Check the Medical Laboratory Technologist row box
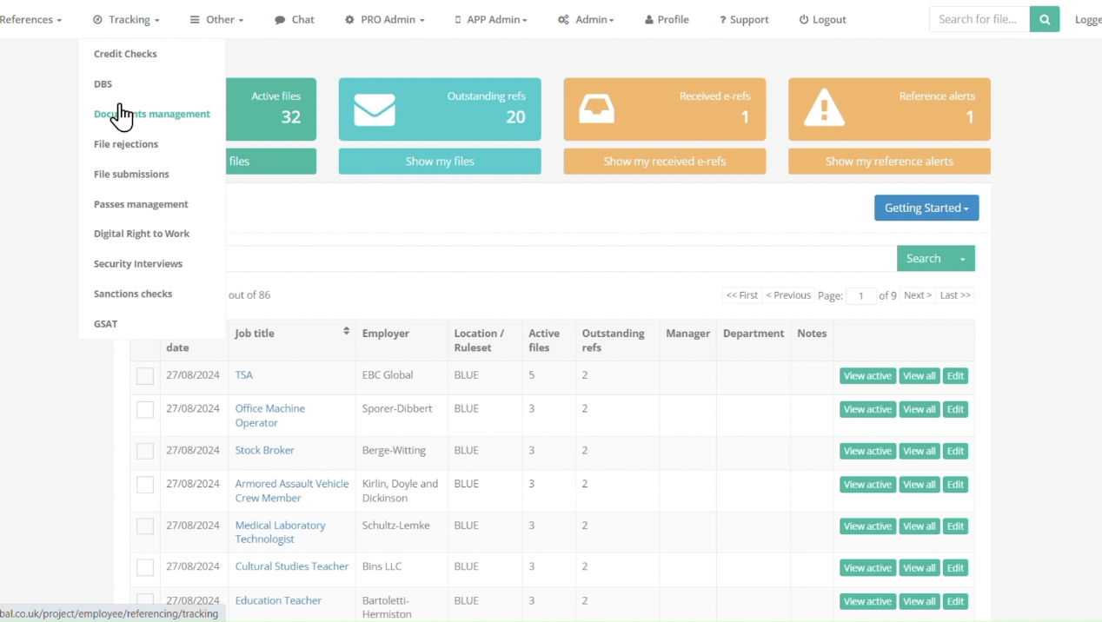The height and width of the screenshot is (622, 1102). click(x=145, y=526)
